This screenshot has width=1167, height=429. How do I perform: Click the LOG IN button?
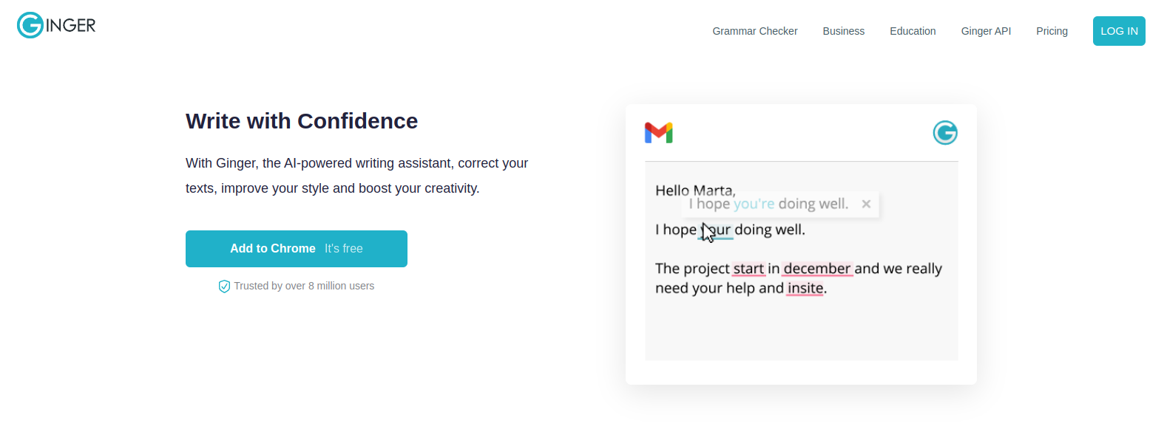tap(1119, 31)
